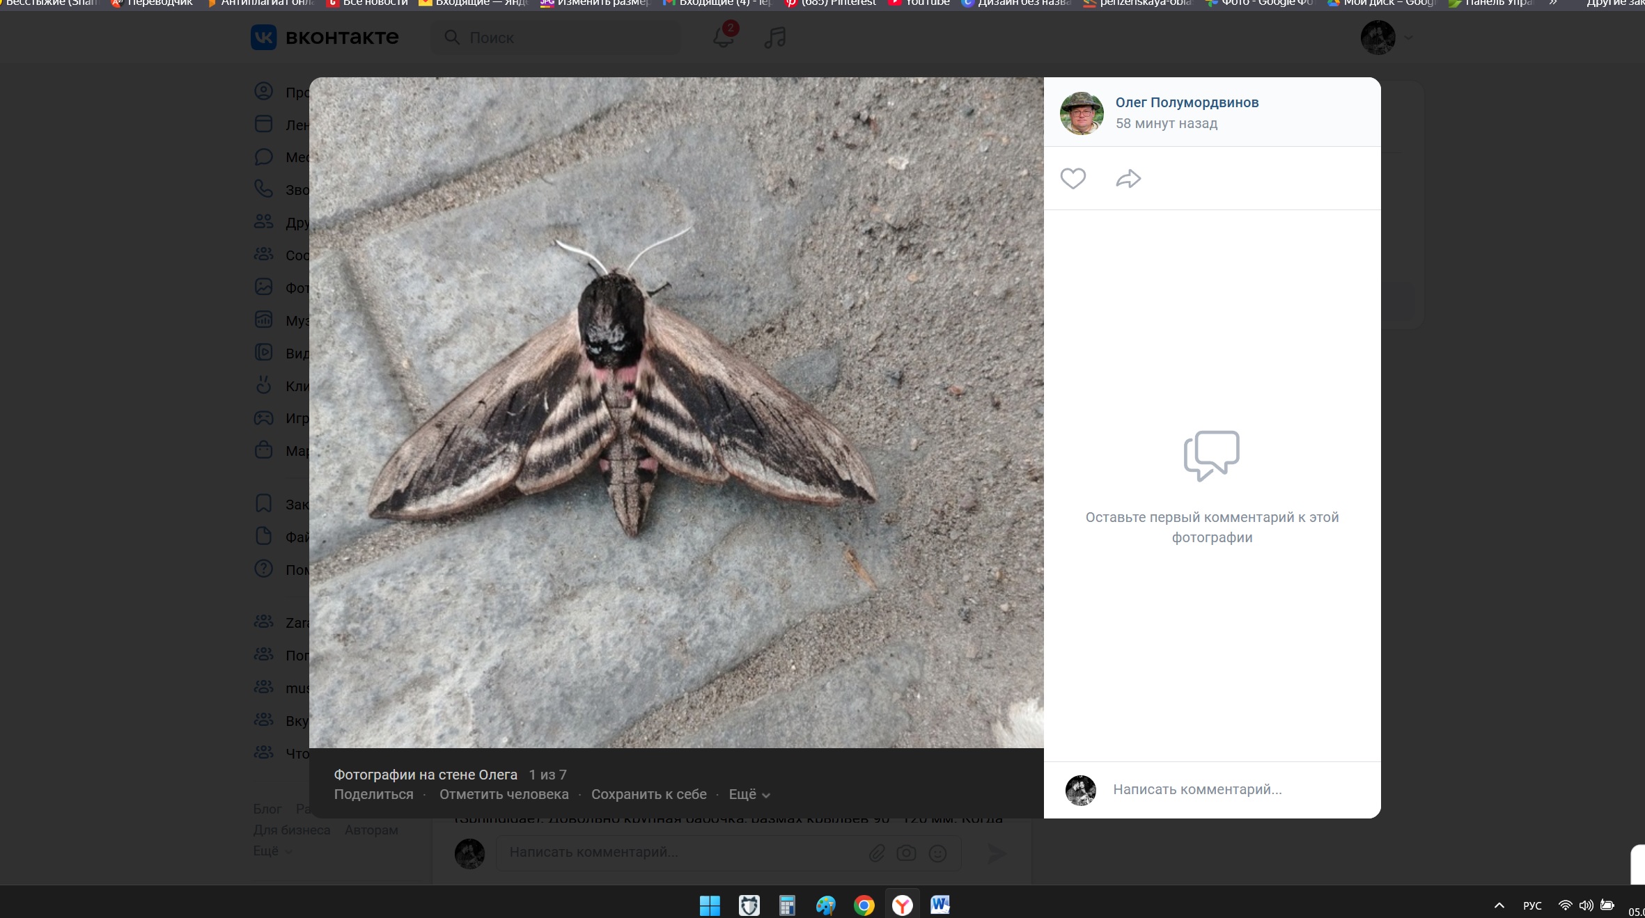The image size is (1645, 918).
Task: Open Calculator from the taskbar
Action: pyautogui.click(x=787, y=905)
